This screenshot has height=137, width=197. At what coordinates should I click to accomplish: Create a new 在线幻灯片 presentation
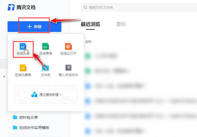point(68,49)
